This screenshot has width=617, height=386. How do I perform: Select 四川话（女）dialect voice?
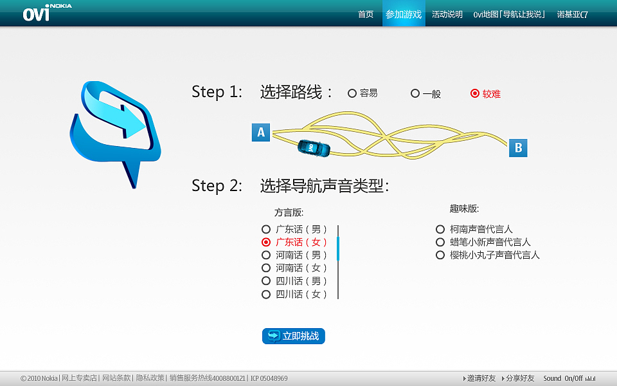click(265, 294)
